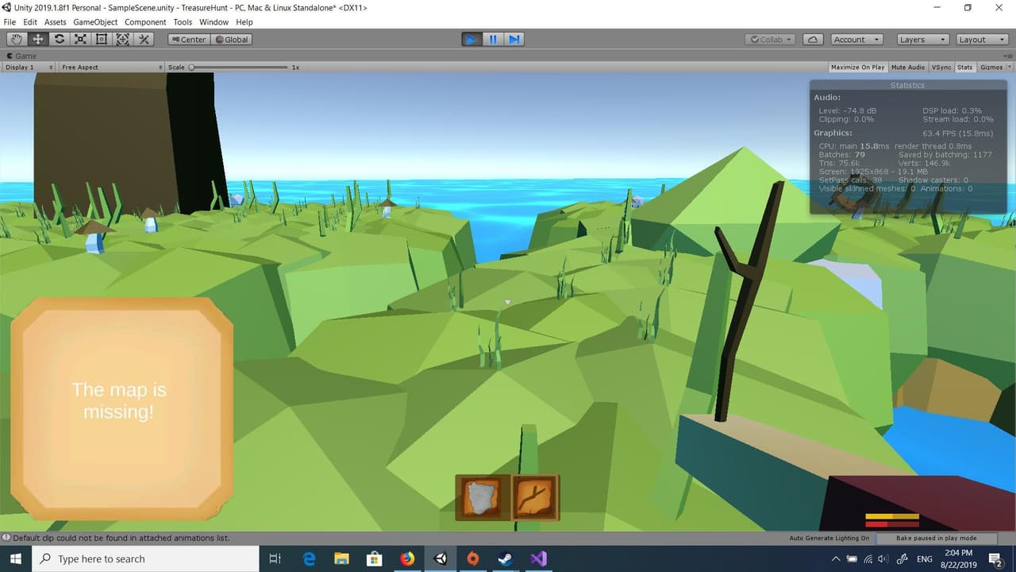This screenshot has height=572, width=1016.
Task: Select the Move tool
Action: [38, 39]
